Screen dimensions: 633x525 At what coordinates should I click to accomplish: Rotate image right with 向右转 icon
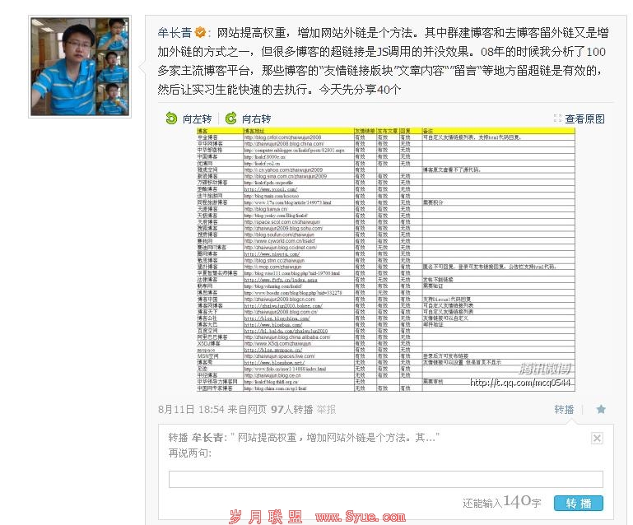click(x=231, y=118)
